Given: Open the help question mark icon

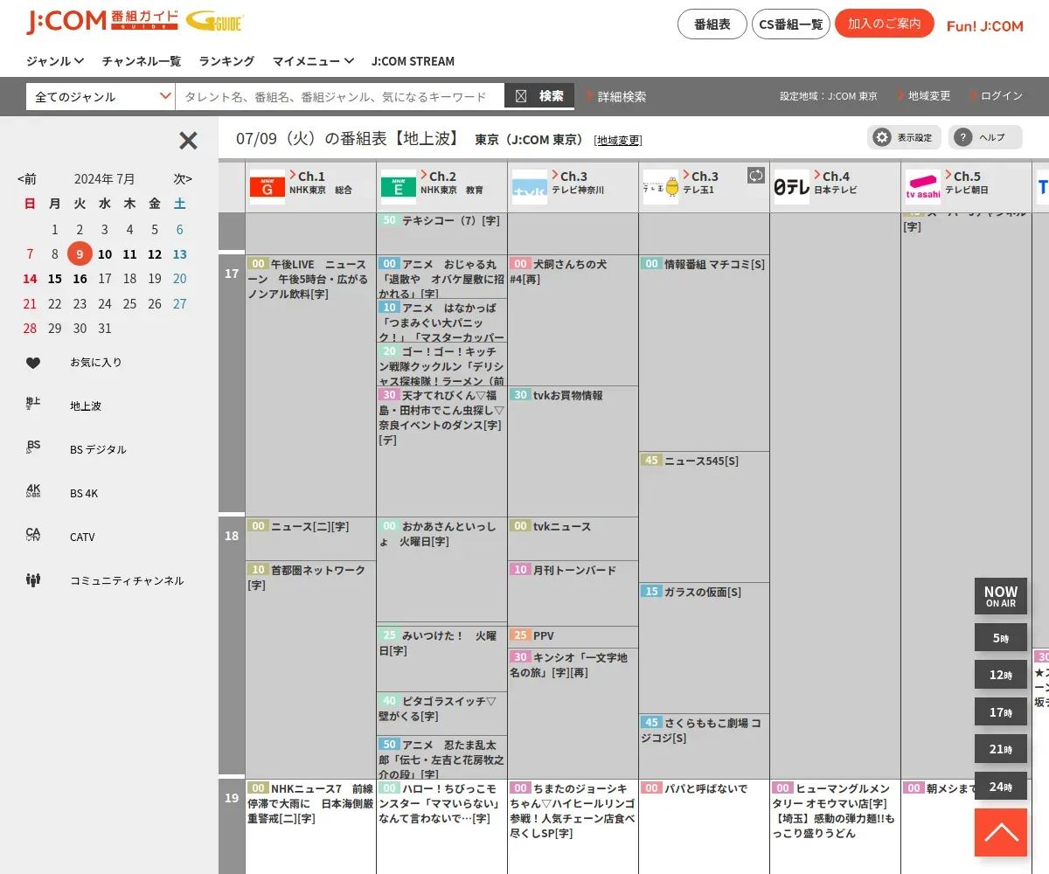Looking at the screenshot, I should 963,137.
